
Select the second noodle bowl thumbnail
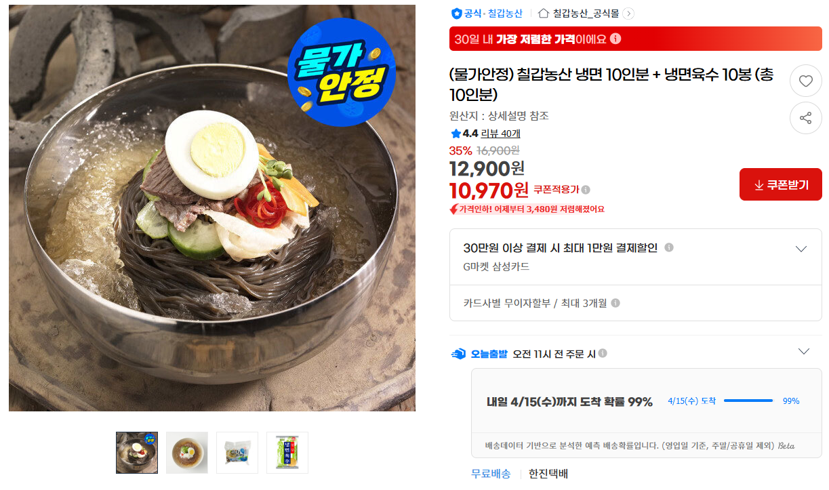187,453
